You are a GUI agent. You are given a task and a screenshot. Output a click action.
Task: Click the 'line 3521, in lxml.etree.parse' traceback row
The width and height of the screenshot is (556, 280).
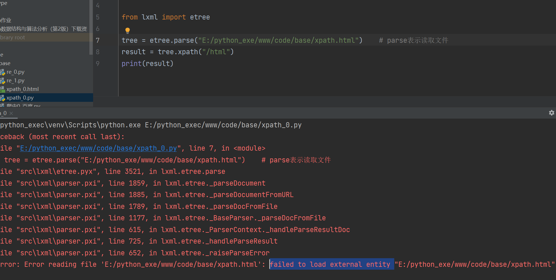coord(113,172)
